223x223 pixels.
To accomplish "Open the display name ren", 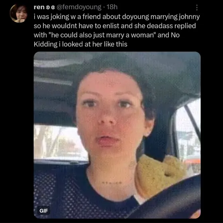I will point(39,7).
